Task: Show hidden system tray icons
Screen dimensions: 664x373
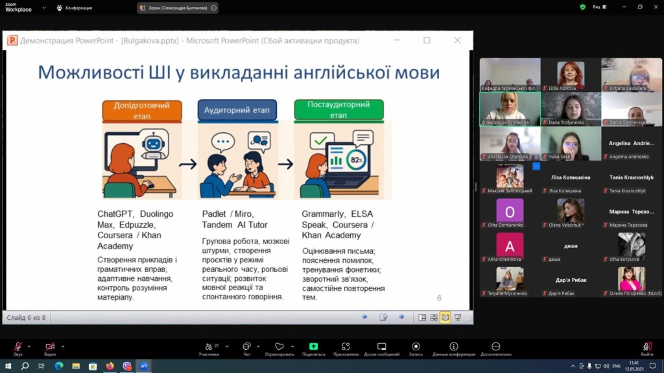Action: 573,367
